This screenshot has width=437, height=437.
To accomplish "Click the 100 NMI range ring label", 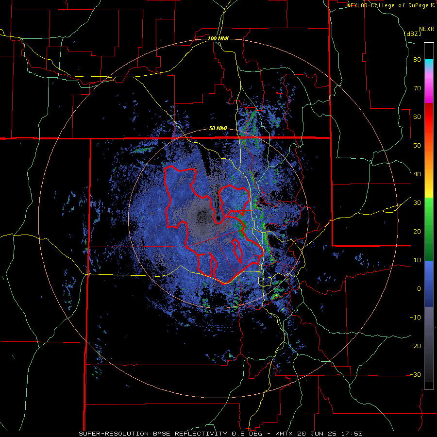I will pyautogui.click(x=218, y=38).
